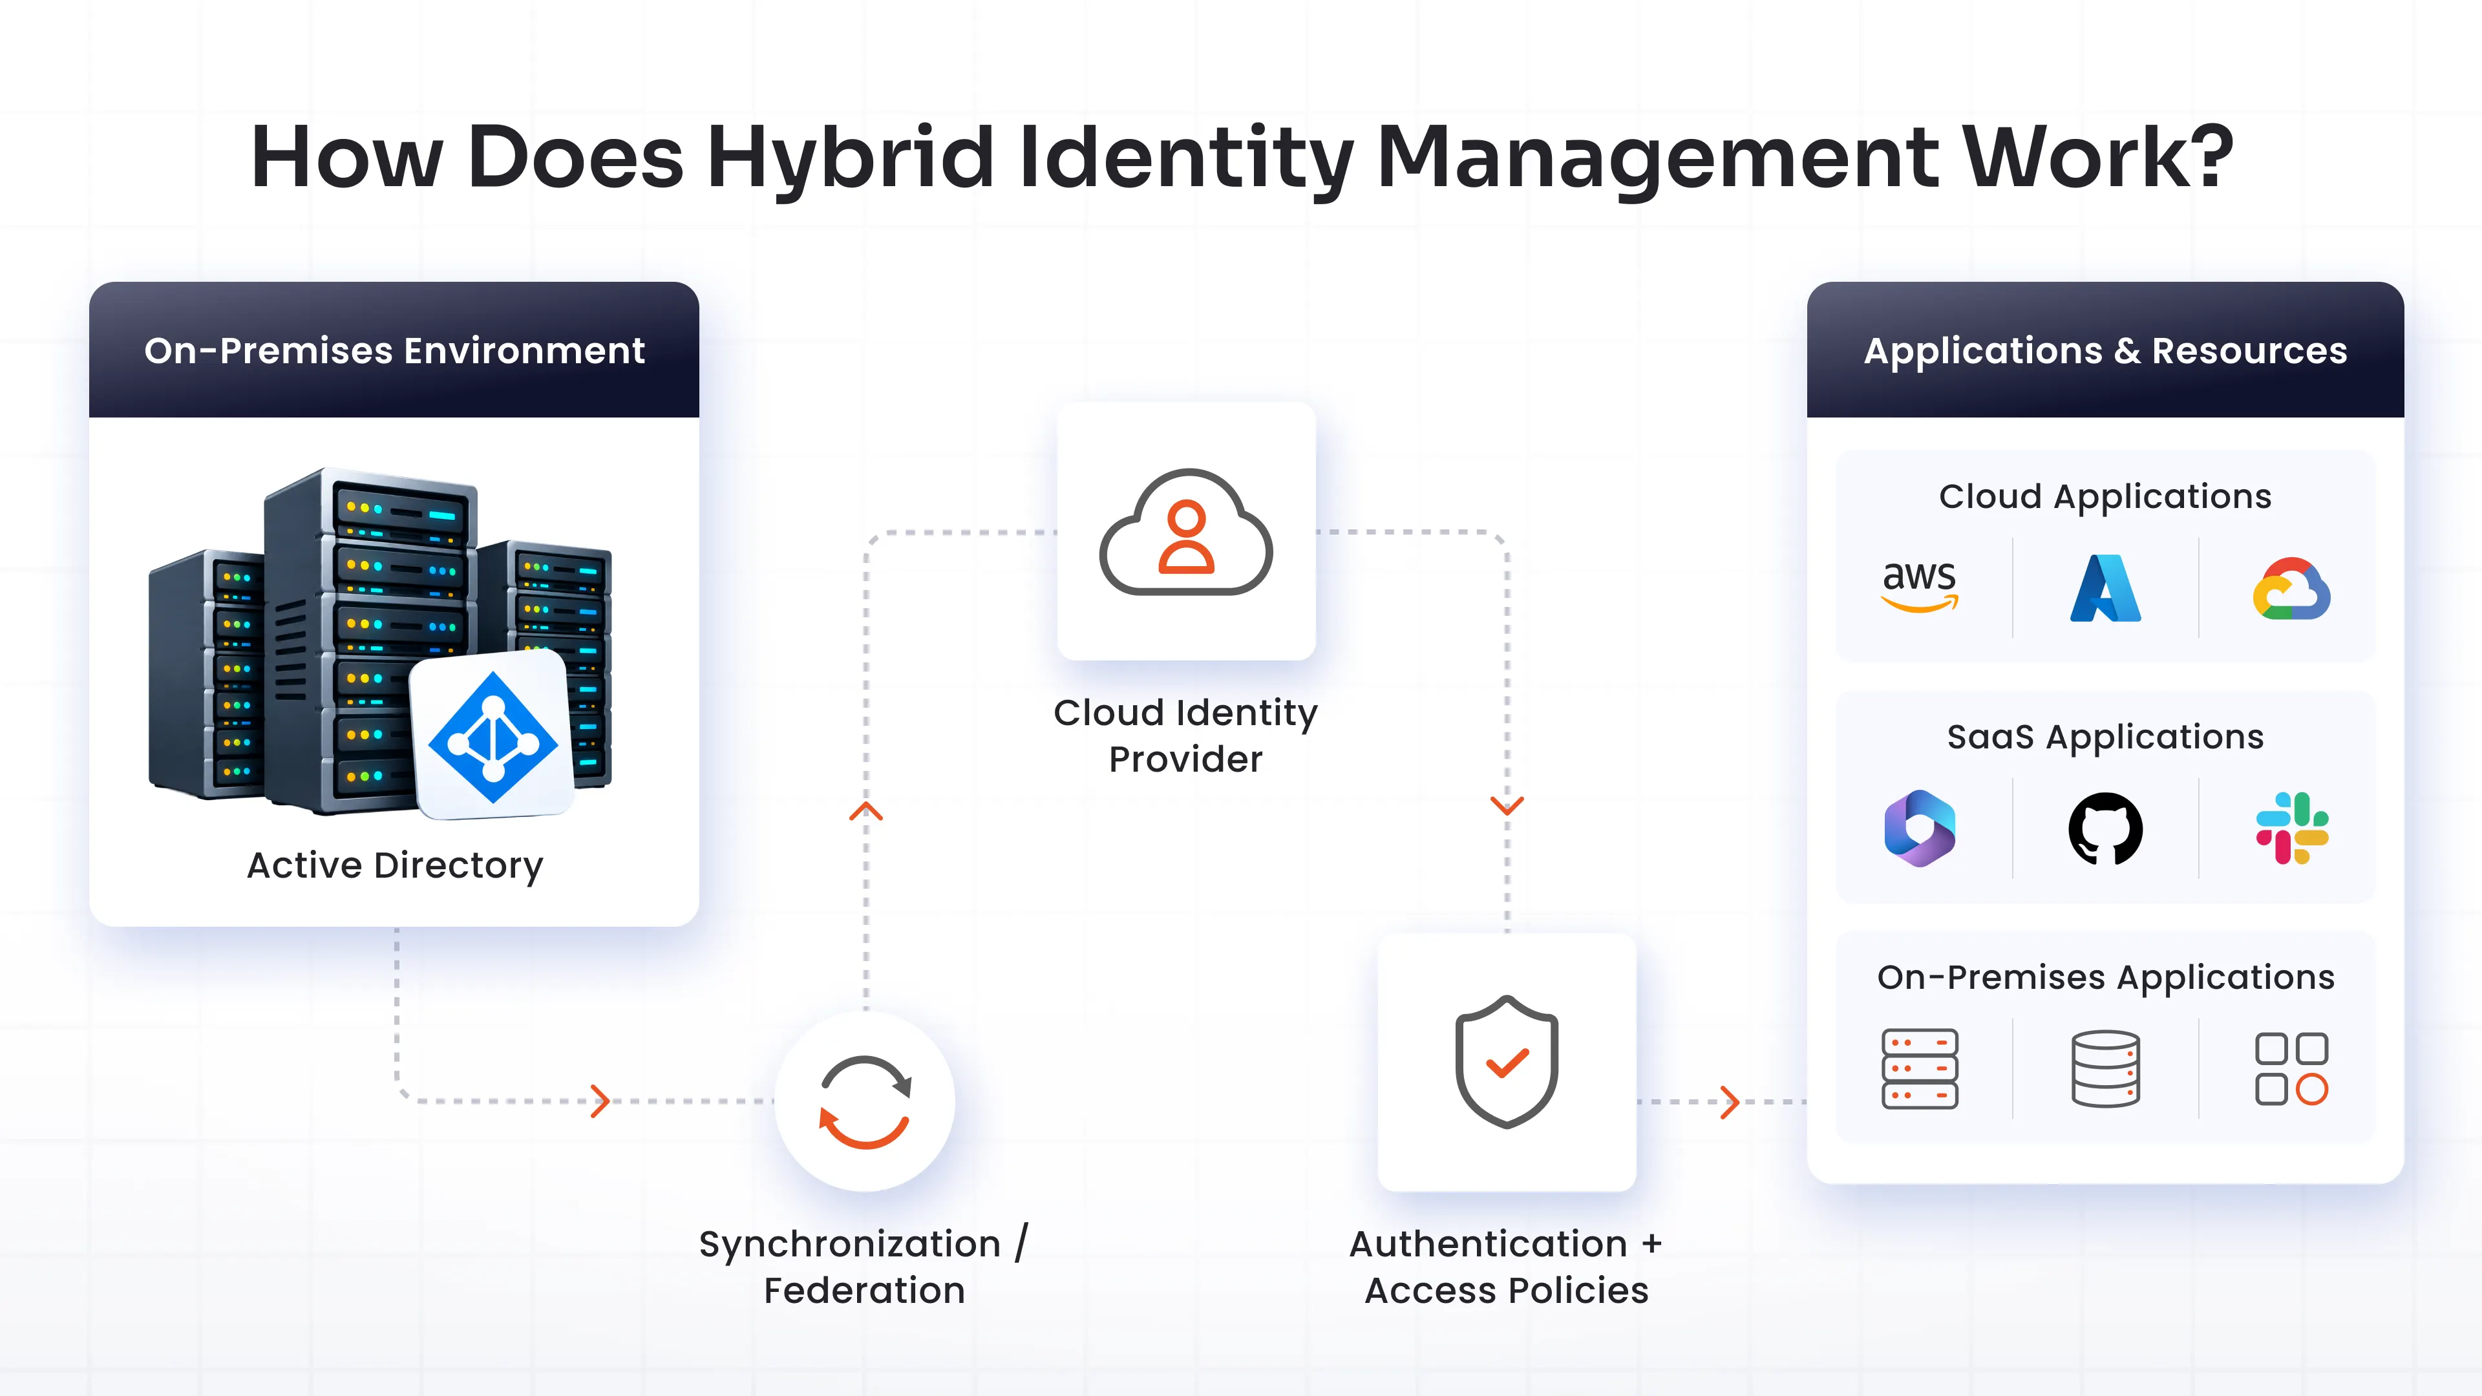Image resolution: width=2482 pixels, height=1396 pixels.
Task: Click the SaaS Applications heading
Action: tap(2105, 737)
